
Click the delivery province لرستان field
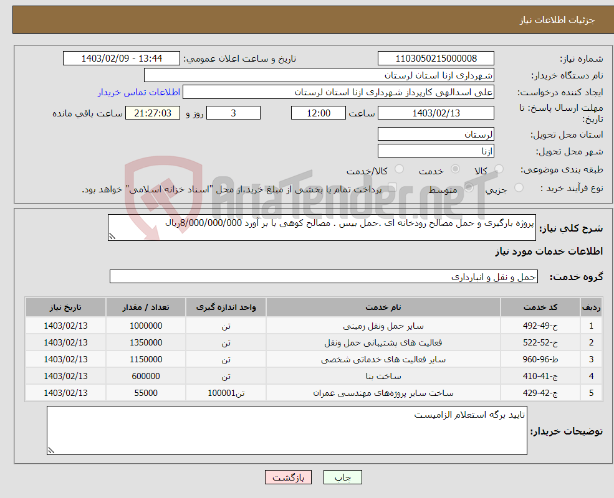(436, 134)
